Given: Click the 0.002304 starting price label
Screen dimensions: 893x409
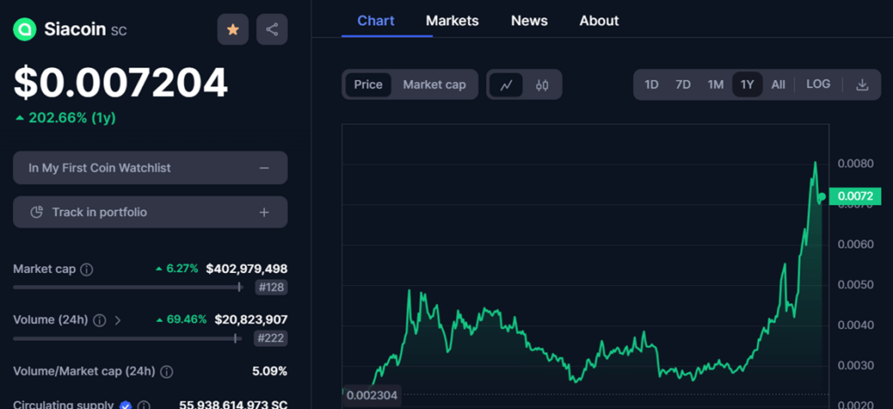Looking at the screenshot, I should pyautogui.click(x=372, y=395).
